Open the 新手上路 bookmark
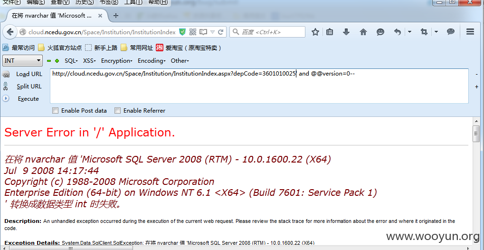484x250 pixels. click(101, 48)
